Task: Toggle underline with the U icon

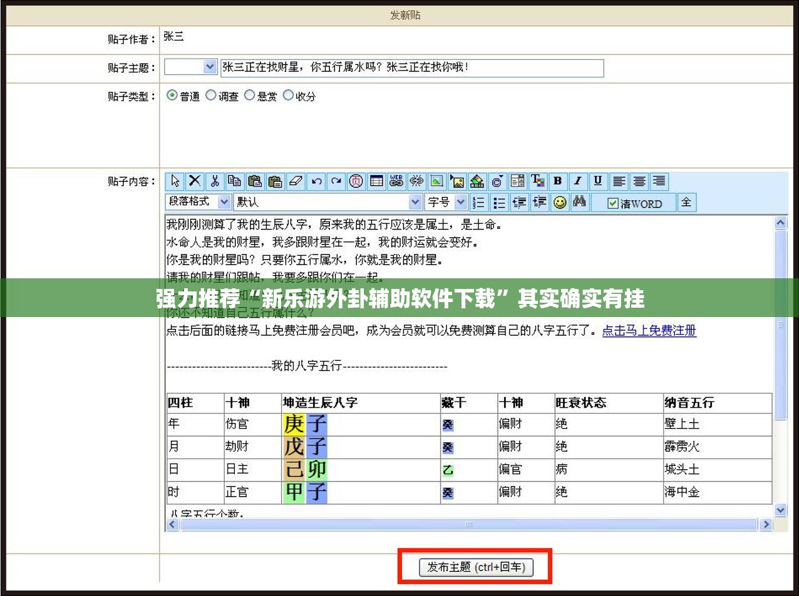Action: 597,181
